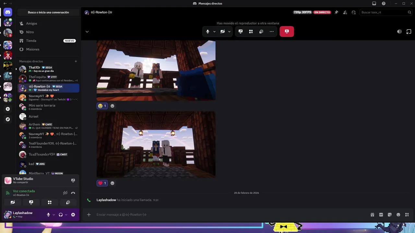Expand microphone options arrow in call toolbar
The width and height of the screenshot is (415, 233).
tap(214, 32)
